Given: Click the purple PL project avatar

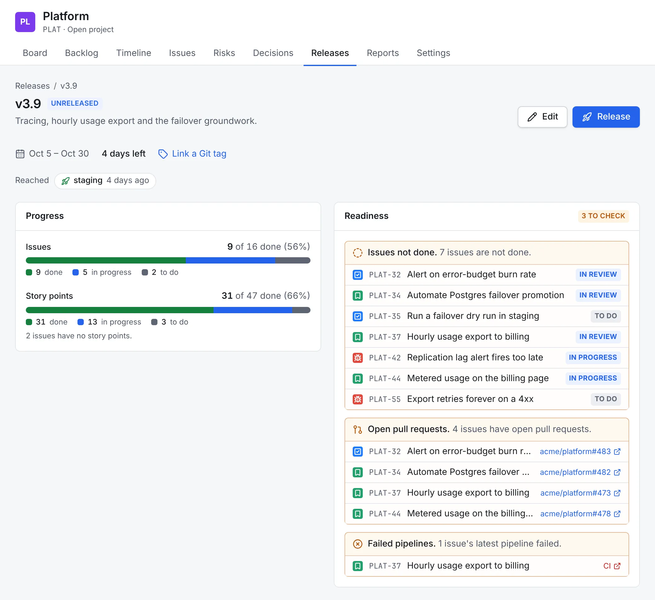Looking at the screenshot, I should pos(25,22).
